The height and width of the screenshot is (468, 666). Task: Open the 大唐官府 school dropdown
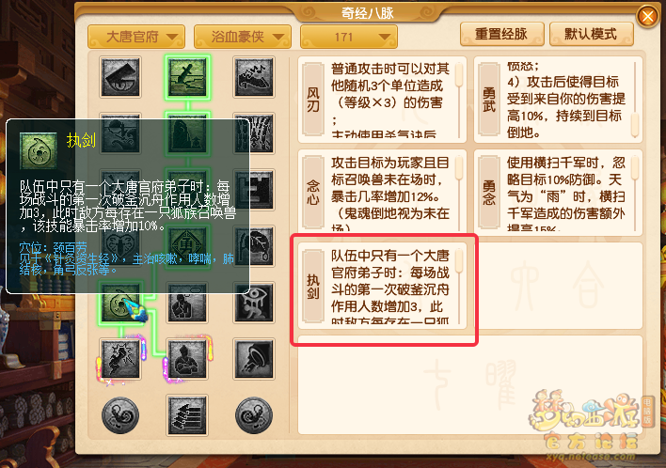(136, 37)
